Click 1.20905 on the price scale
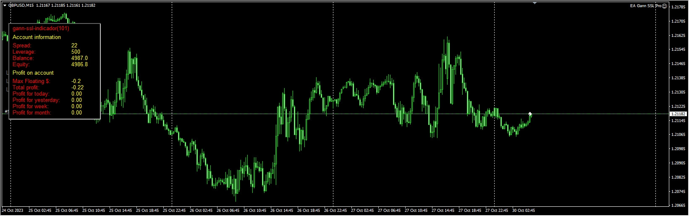Image resolution: width=689 pixels, height=216 pixels. (679, 163)
